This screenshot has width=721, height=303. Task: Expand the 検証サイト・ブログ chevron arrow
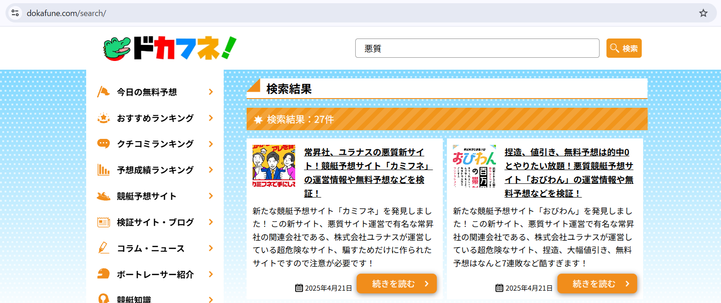click(211, 222)
